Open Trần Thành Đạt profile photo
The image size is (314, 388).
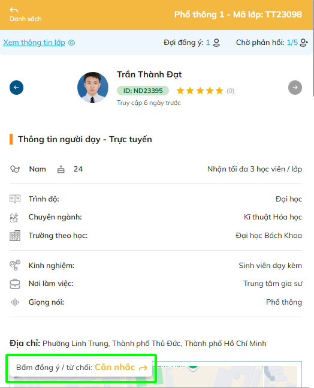(93, 88)
